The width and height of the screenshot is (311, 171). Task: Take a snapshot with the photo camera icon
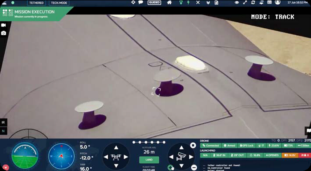click(3, 33)
